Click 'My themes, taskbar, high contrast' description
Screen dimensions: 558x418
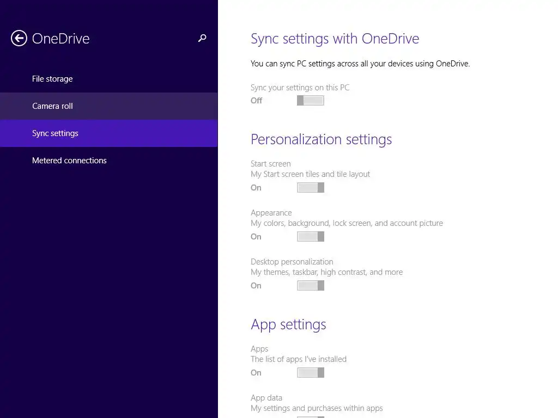point(327,272)
